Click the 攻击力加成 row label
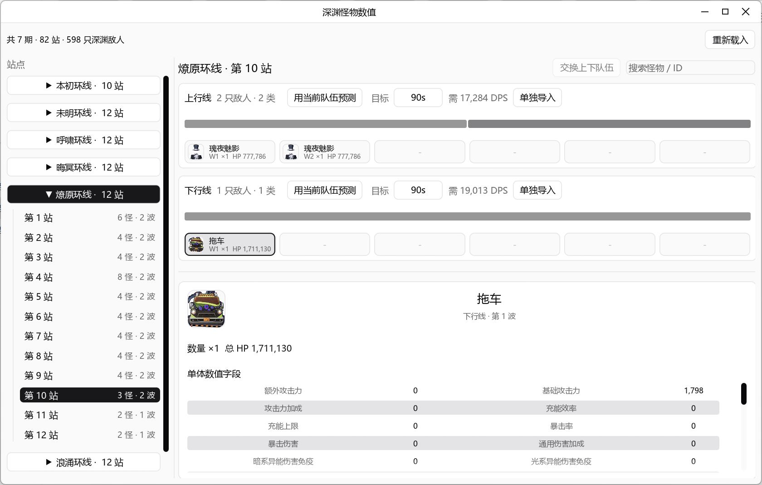Image resolution: width=762 pixels, height=485 pixels. (x=283, y=408)
